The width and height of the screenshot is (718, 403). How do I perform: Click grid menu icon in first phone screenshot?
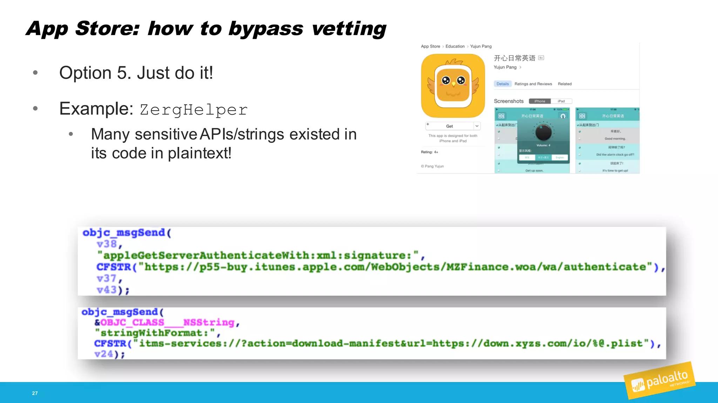point(501,116)
